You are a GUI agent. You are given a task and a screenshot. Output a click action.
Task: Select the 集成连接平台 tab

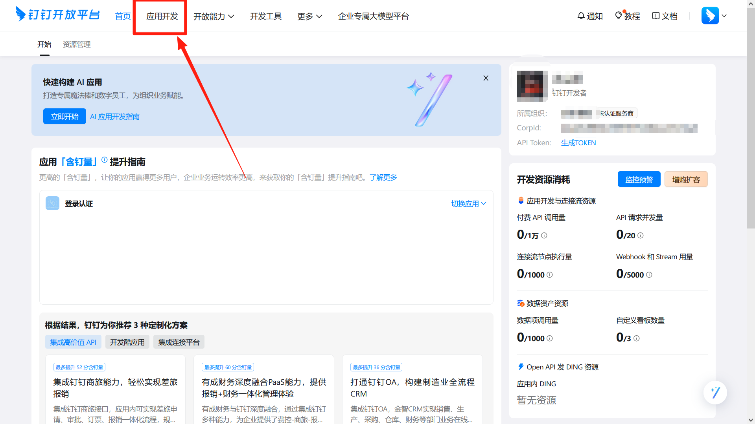tap(179, 342)
